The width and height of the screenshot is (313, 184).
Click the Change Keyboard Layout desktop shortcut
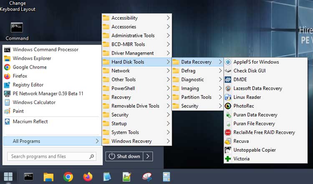(18, 6)
